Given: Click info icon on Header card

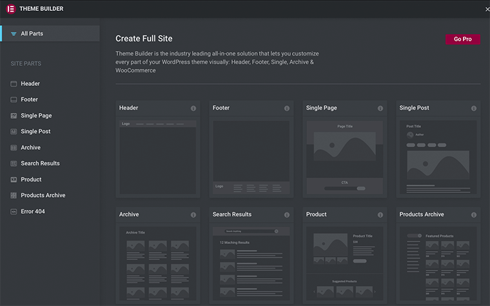Looking at the screenshot, I should pyautogui.click(x=193, y=108).
